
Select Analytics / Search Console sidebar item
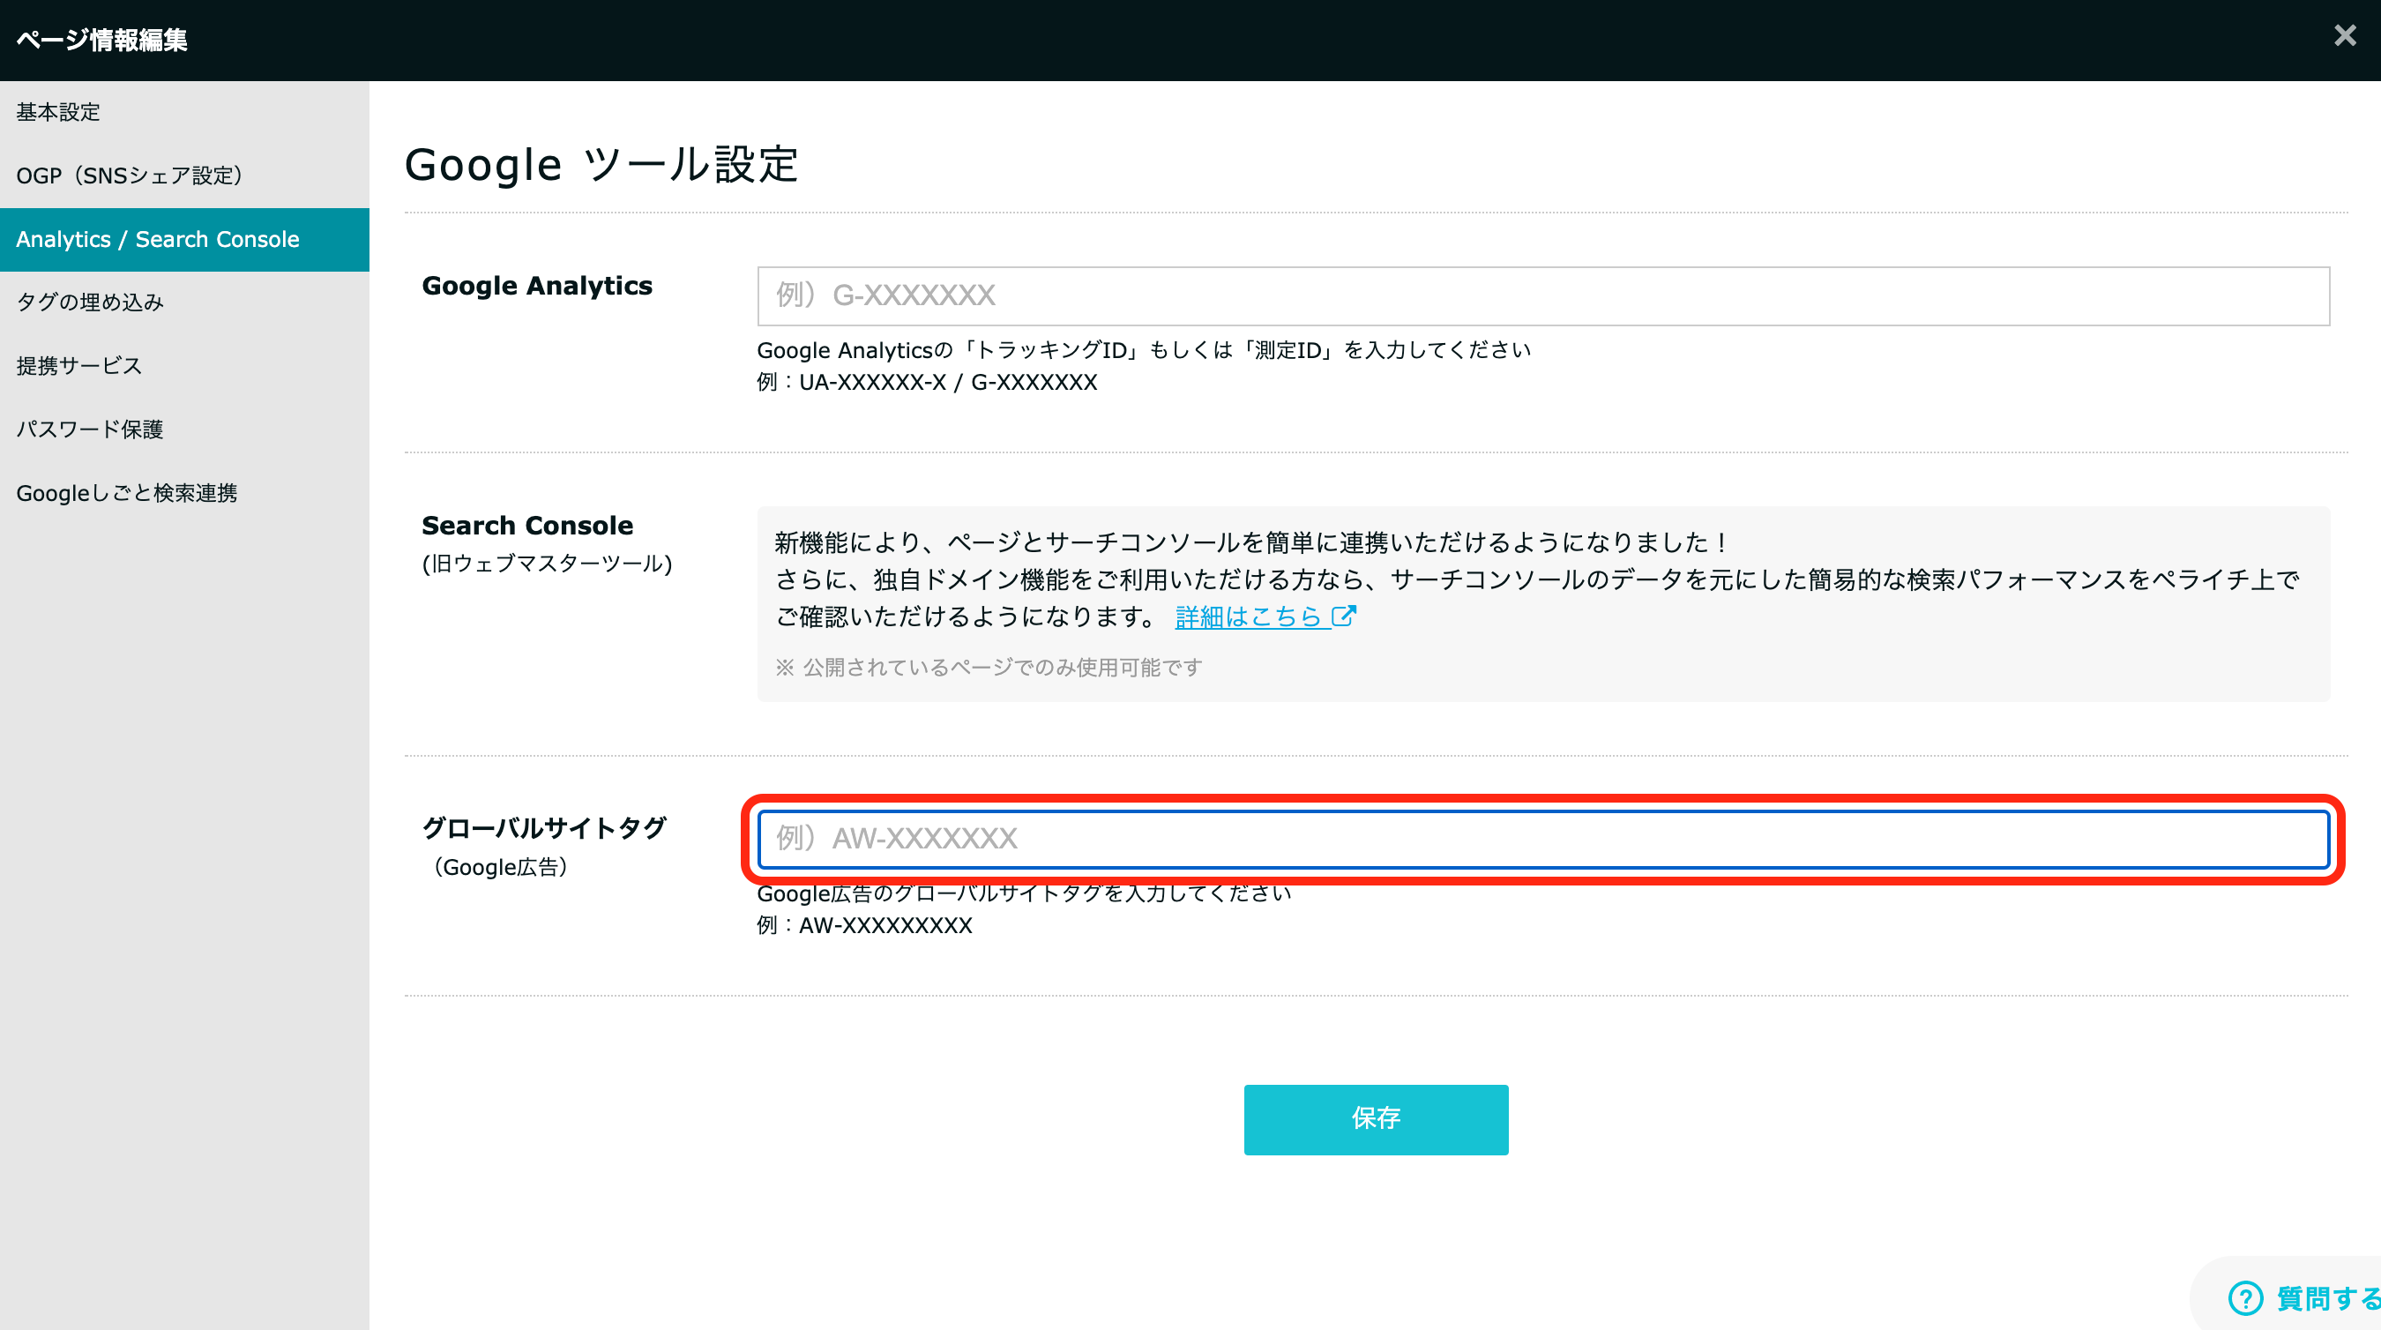pyautogui.click(x=185, y=239)
